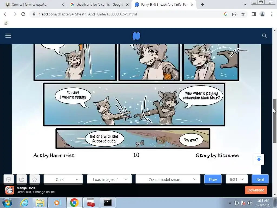Click the Google icon in the address bar

click(x=225, y=14)
